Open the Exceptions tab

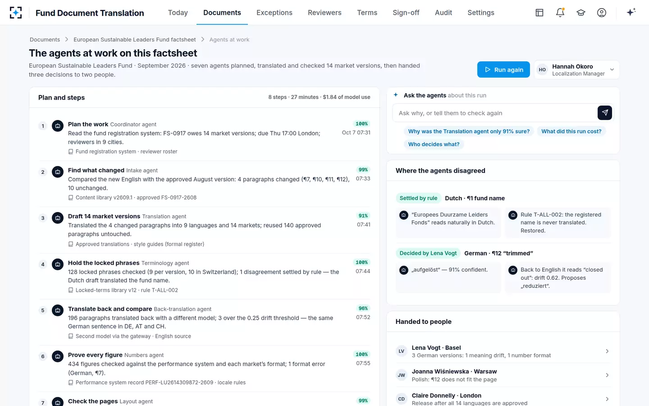(x=274, y=13)
